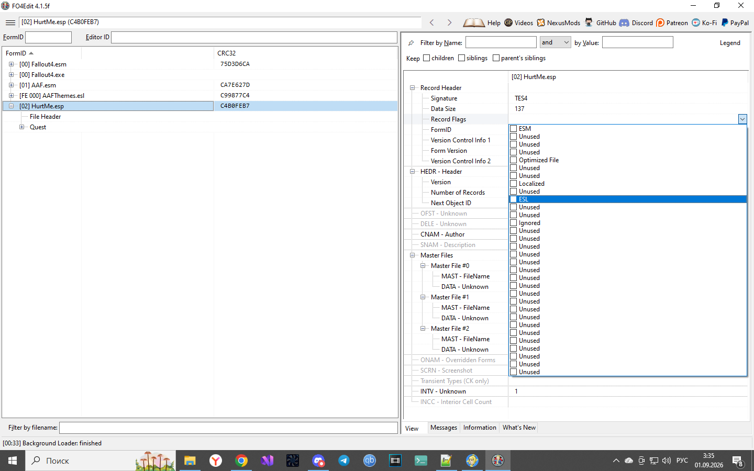
Task: Enable Keep children checkbox
Action: tap(427, 58)
